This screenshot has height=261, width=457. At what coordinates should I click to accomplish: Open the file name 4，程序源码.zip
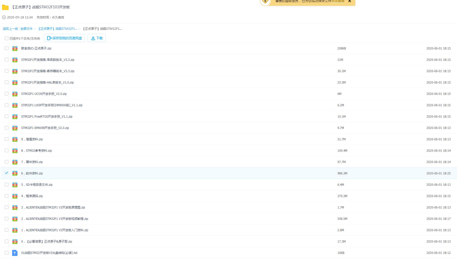pyautogui.click(x=32, y=196)
